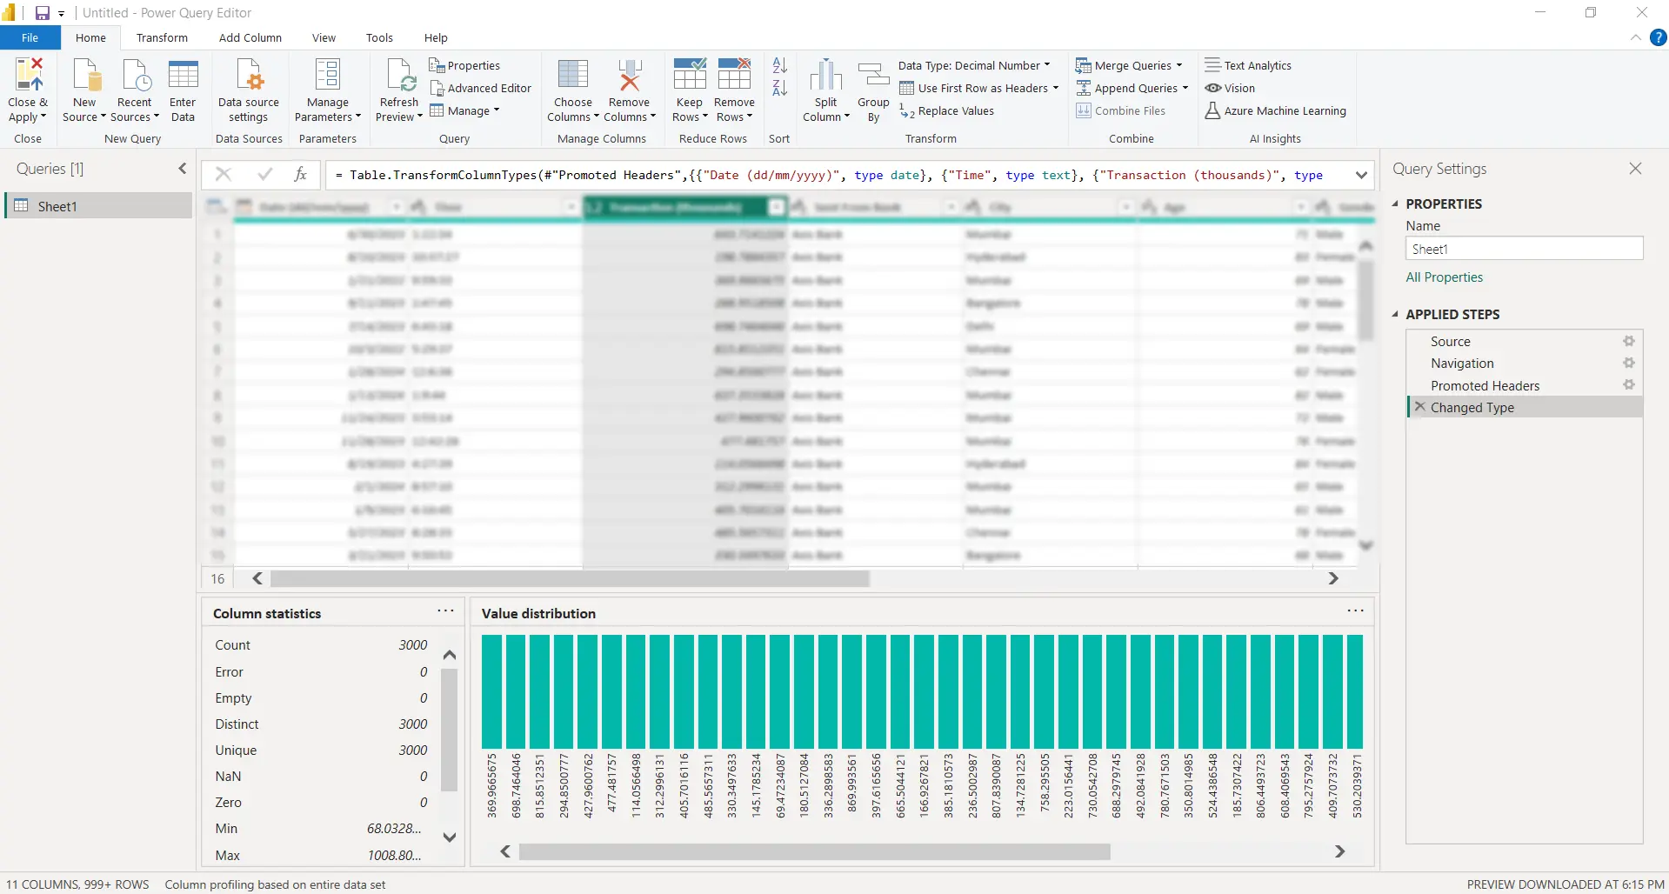The width and height of the screenshot is (1669, 894).
Task: Click gear icon beside Source step
Action: point(1628,342)
